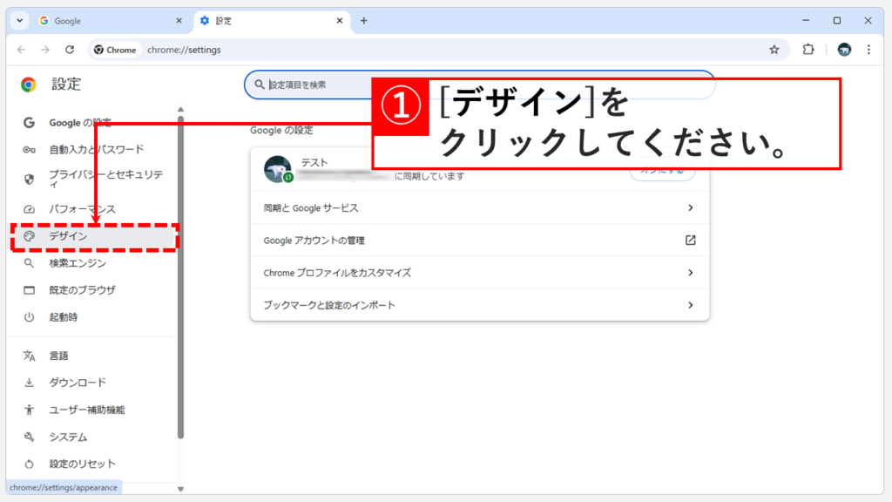The height and width of the screenshot is (502, 892).
Task: Click the profile avatar in toolbar
Action: 842,50
